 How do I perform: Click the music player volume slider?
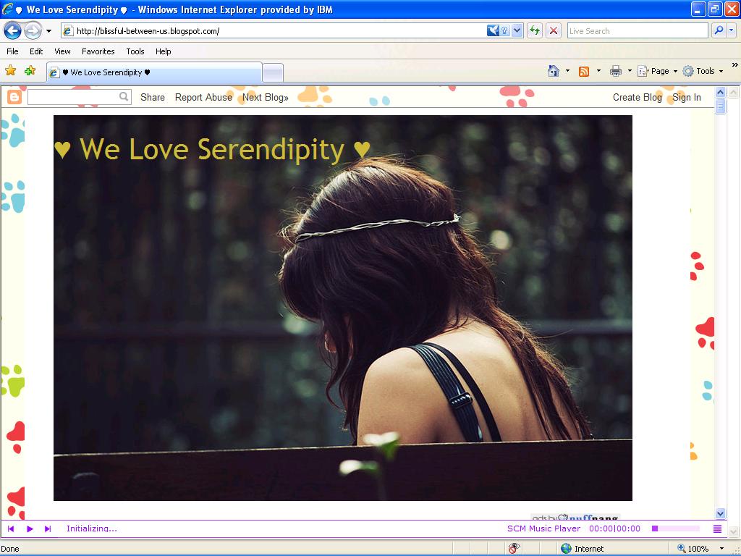[676, 528]
